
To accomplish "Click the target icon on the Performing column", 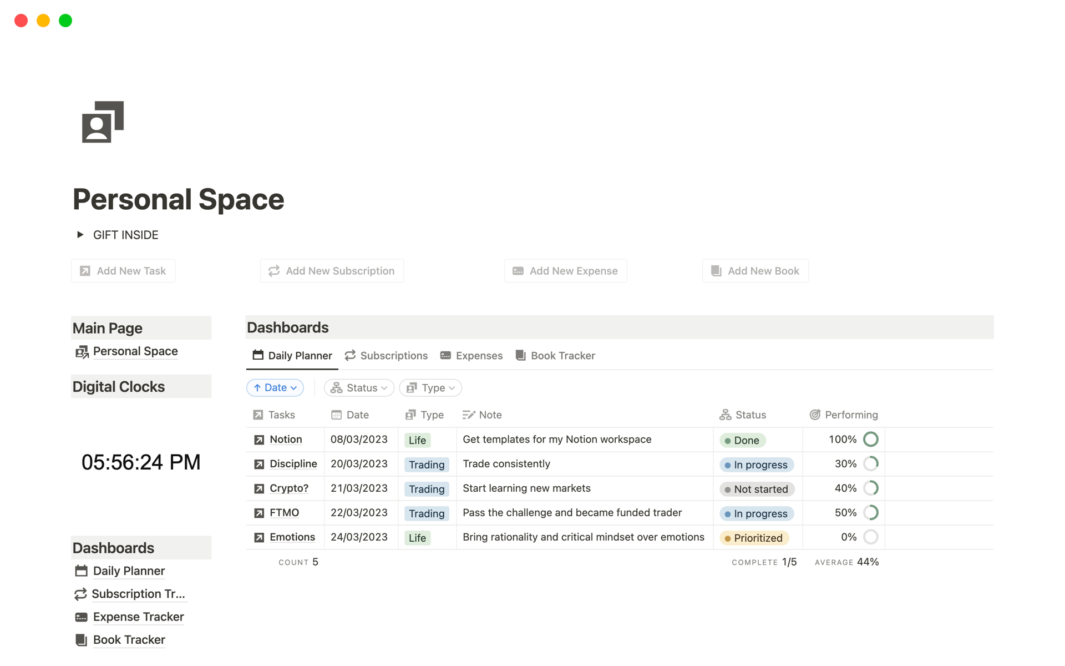I will click(x=815, y=415).
